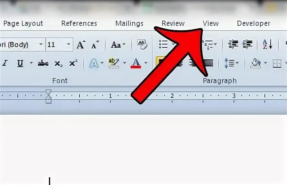Toggle underline formatting
The image size is (287, 185).
[20, 63]
